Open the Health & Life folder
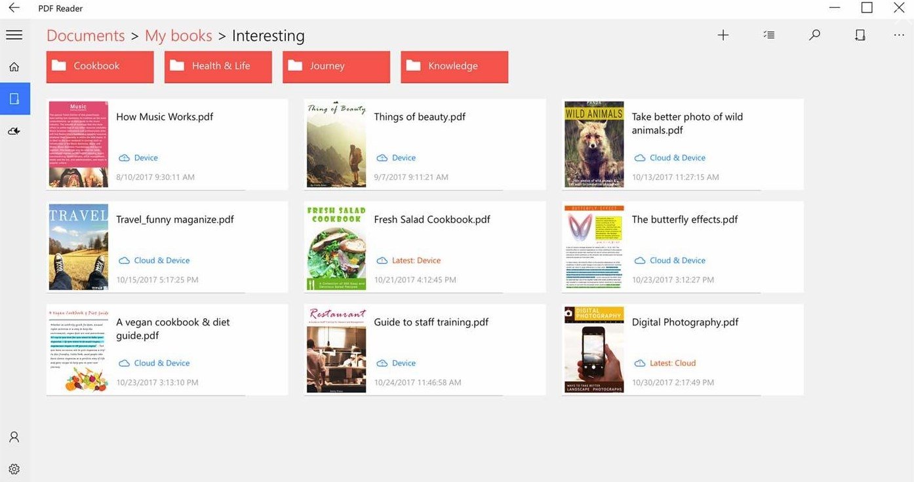Image resolution: width=914 pixels, height=482 pixels. [218, 66]
